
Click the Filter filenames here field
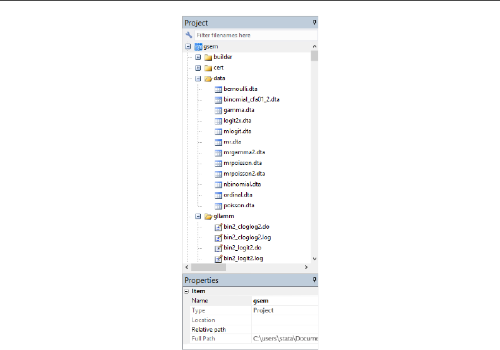256,35
